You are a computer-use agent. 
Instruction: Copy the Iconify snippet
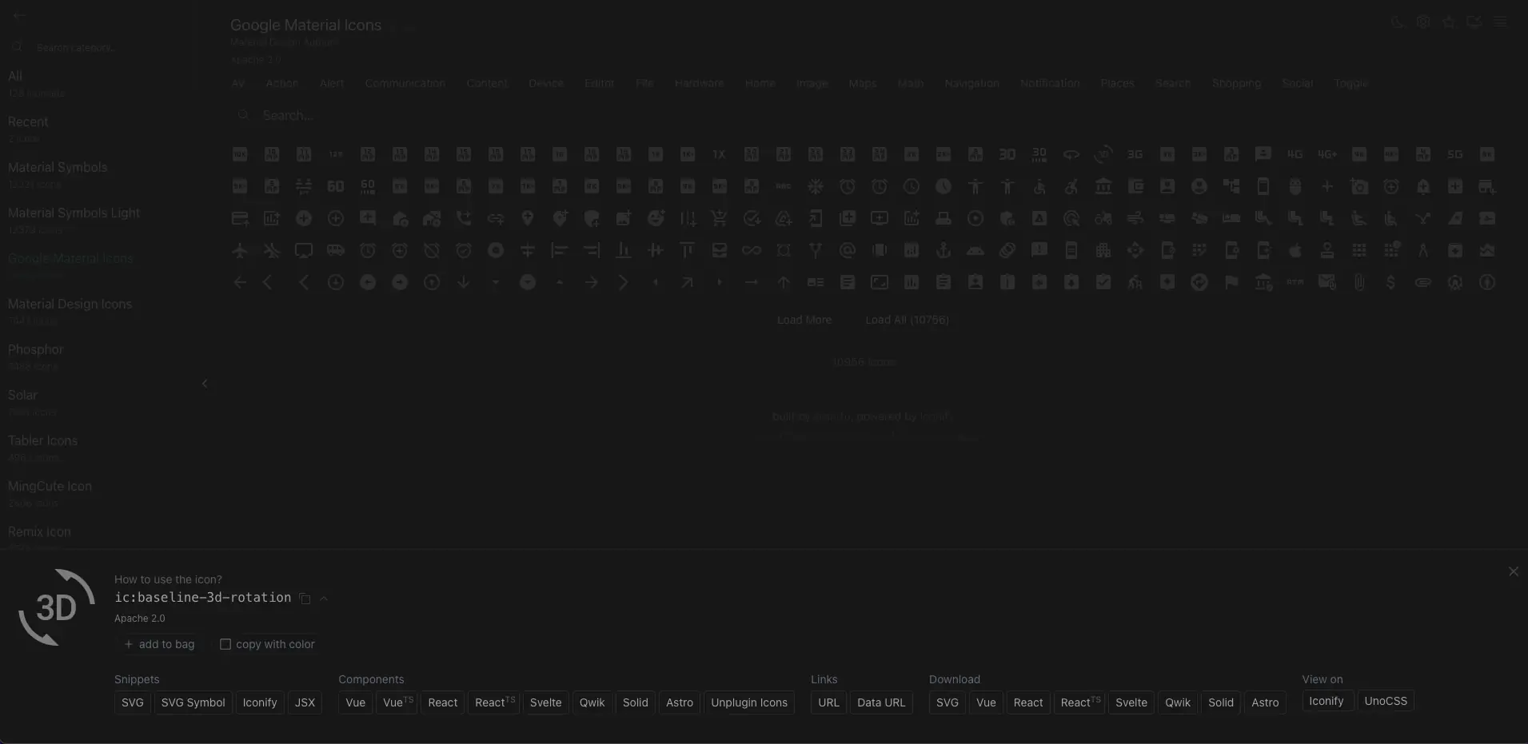260,702
